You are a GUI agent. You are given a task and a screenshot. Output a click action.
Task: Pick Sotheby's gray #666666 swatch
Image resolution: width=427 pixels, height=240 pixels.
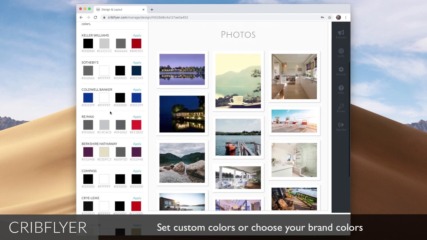pos(88,71)
